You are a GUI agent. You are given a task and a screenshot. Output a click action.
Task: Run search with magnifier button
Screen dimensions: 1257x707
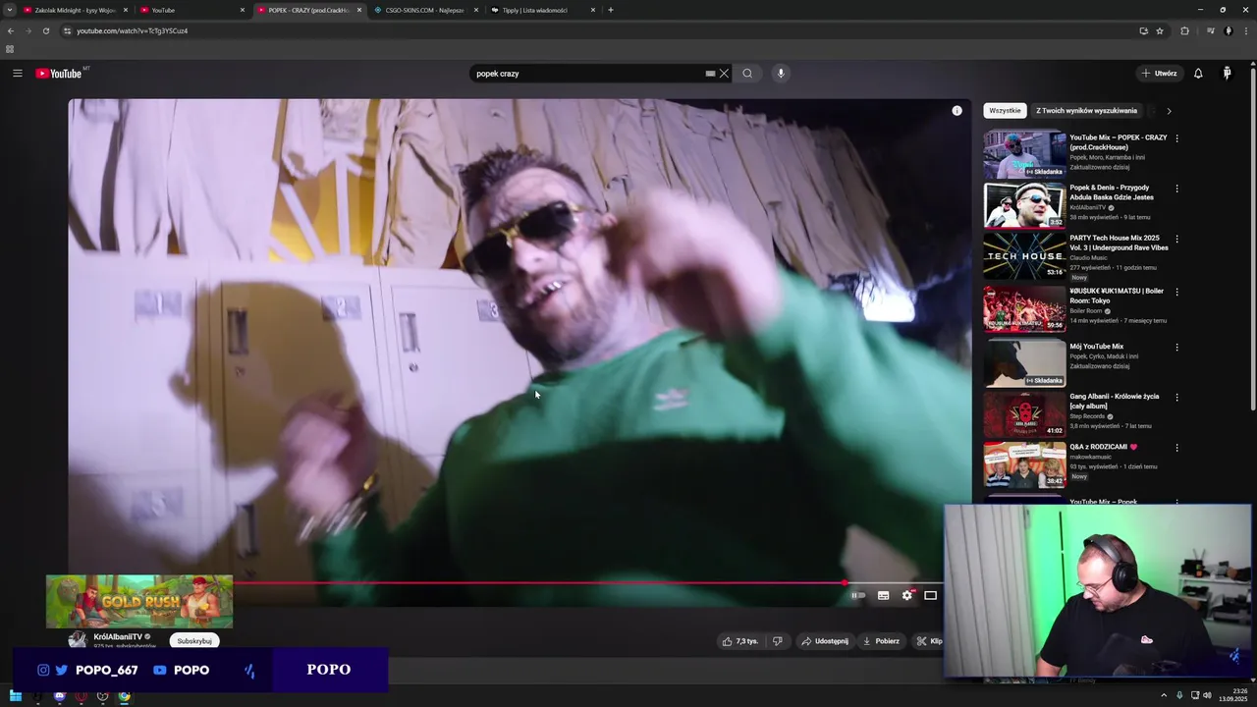(747, 74)
